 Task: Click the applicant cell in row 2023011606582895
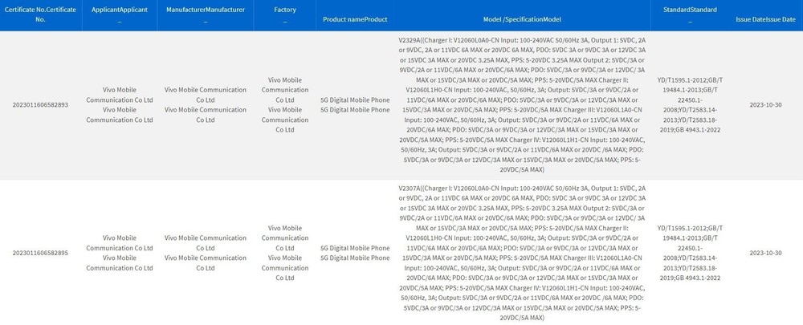click(x=120, y=253)
